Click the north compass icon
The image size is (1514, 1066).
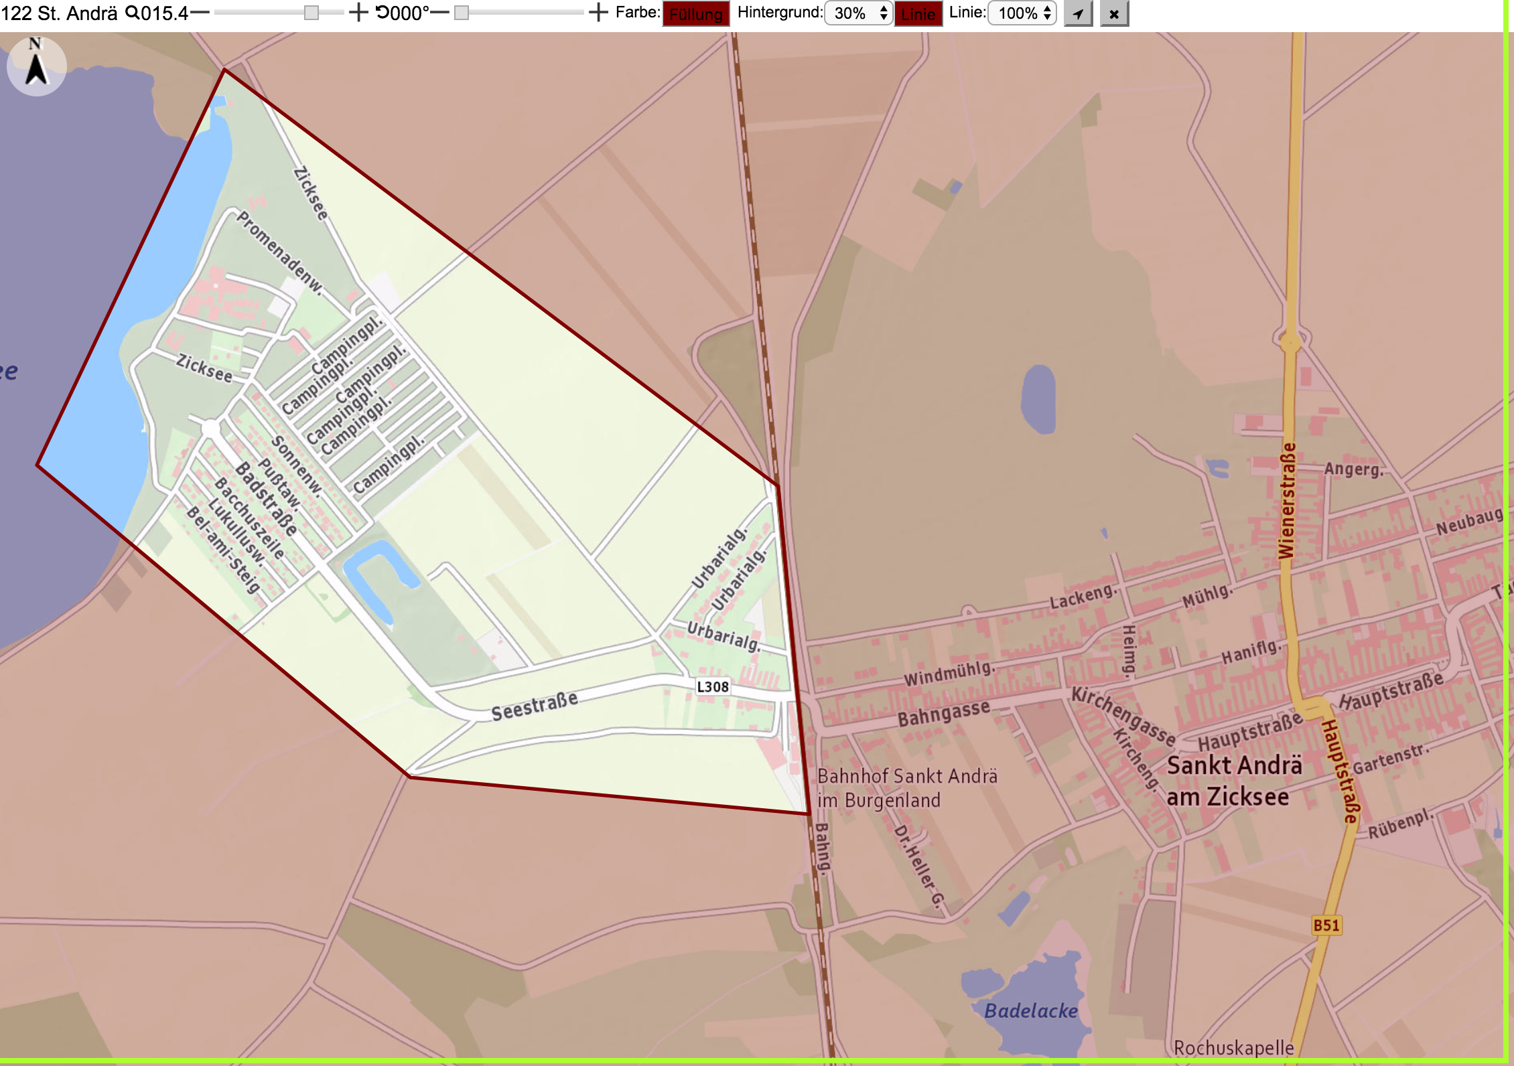36,66
